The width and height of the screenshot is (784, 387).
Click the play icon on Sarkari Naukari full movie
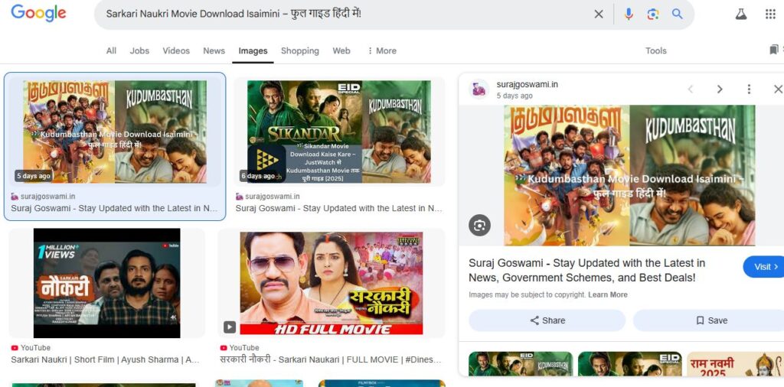(x=230, y=327)
